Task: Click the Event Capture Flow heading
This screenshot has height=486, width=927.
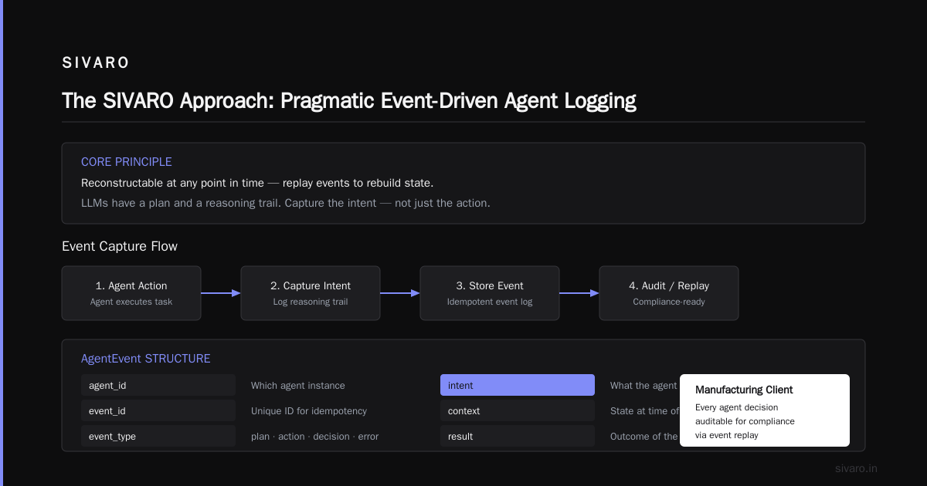Action: 120,247
